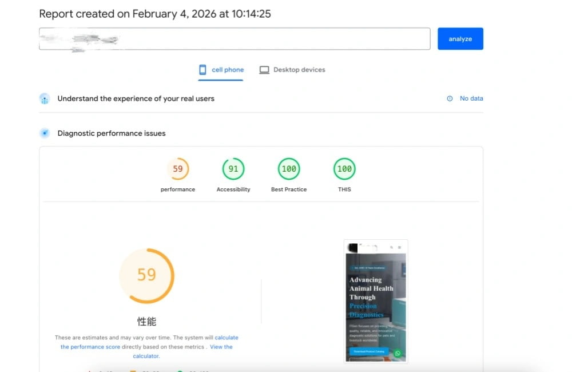Click the diagnostic performance issues icon
This screenshot has height=372, width=572.
click(x=45, y=133)
